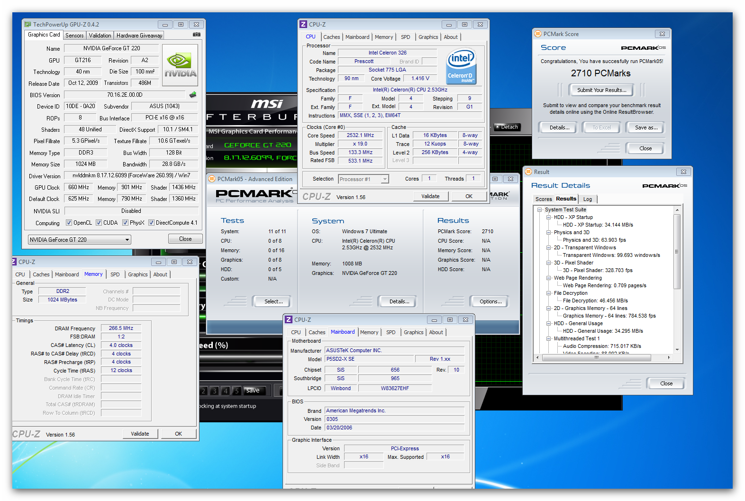The image size is (745, 501).
Task: Open the About tab in CPU-Z Mainboard window
Action: (x=436, y=332)
